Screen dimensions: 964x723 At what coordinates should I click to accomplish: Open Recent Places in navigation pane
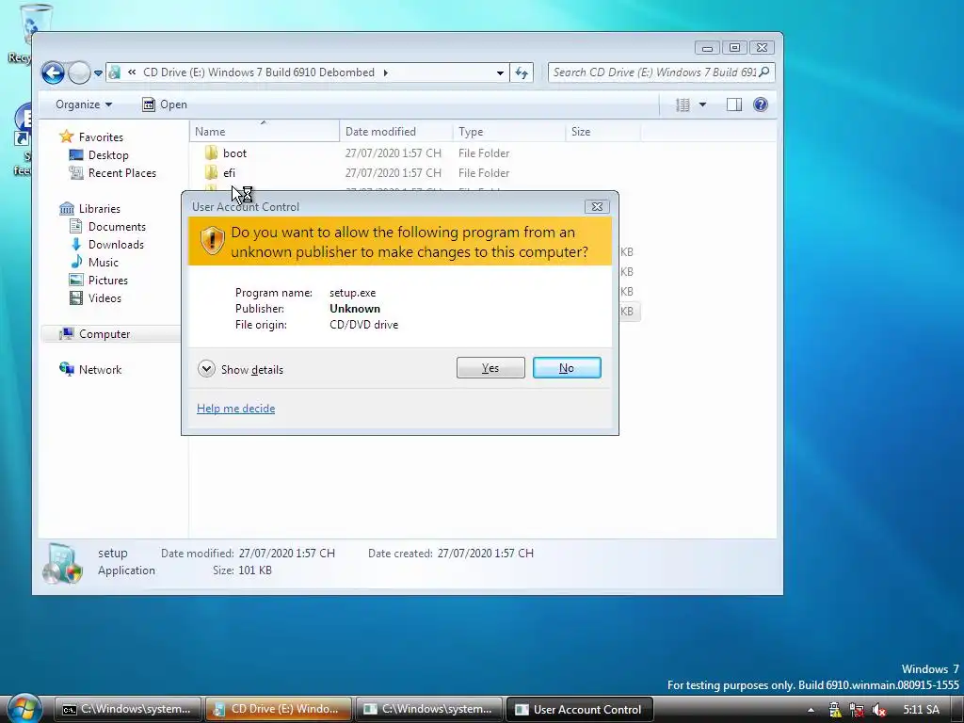click(122, 173)
